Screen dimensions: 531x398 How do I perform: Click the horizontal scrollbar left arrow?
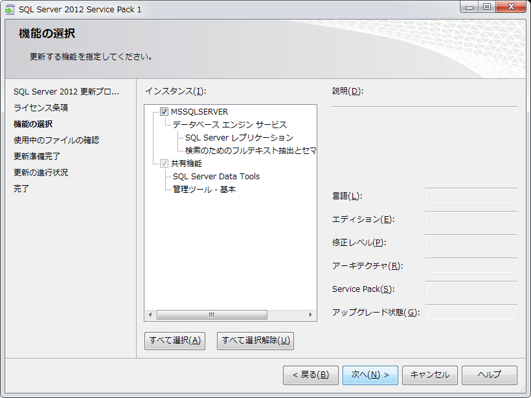pyautogui.click(x=150, y=315)
